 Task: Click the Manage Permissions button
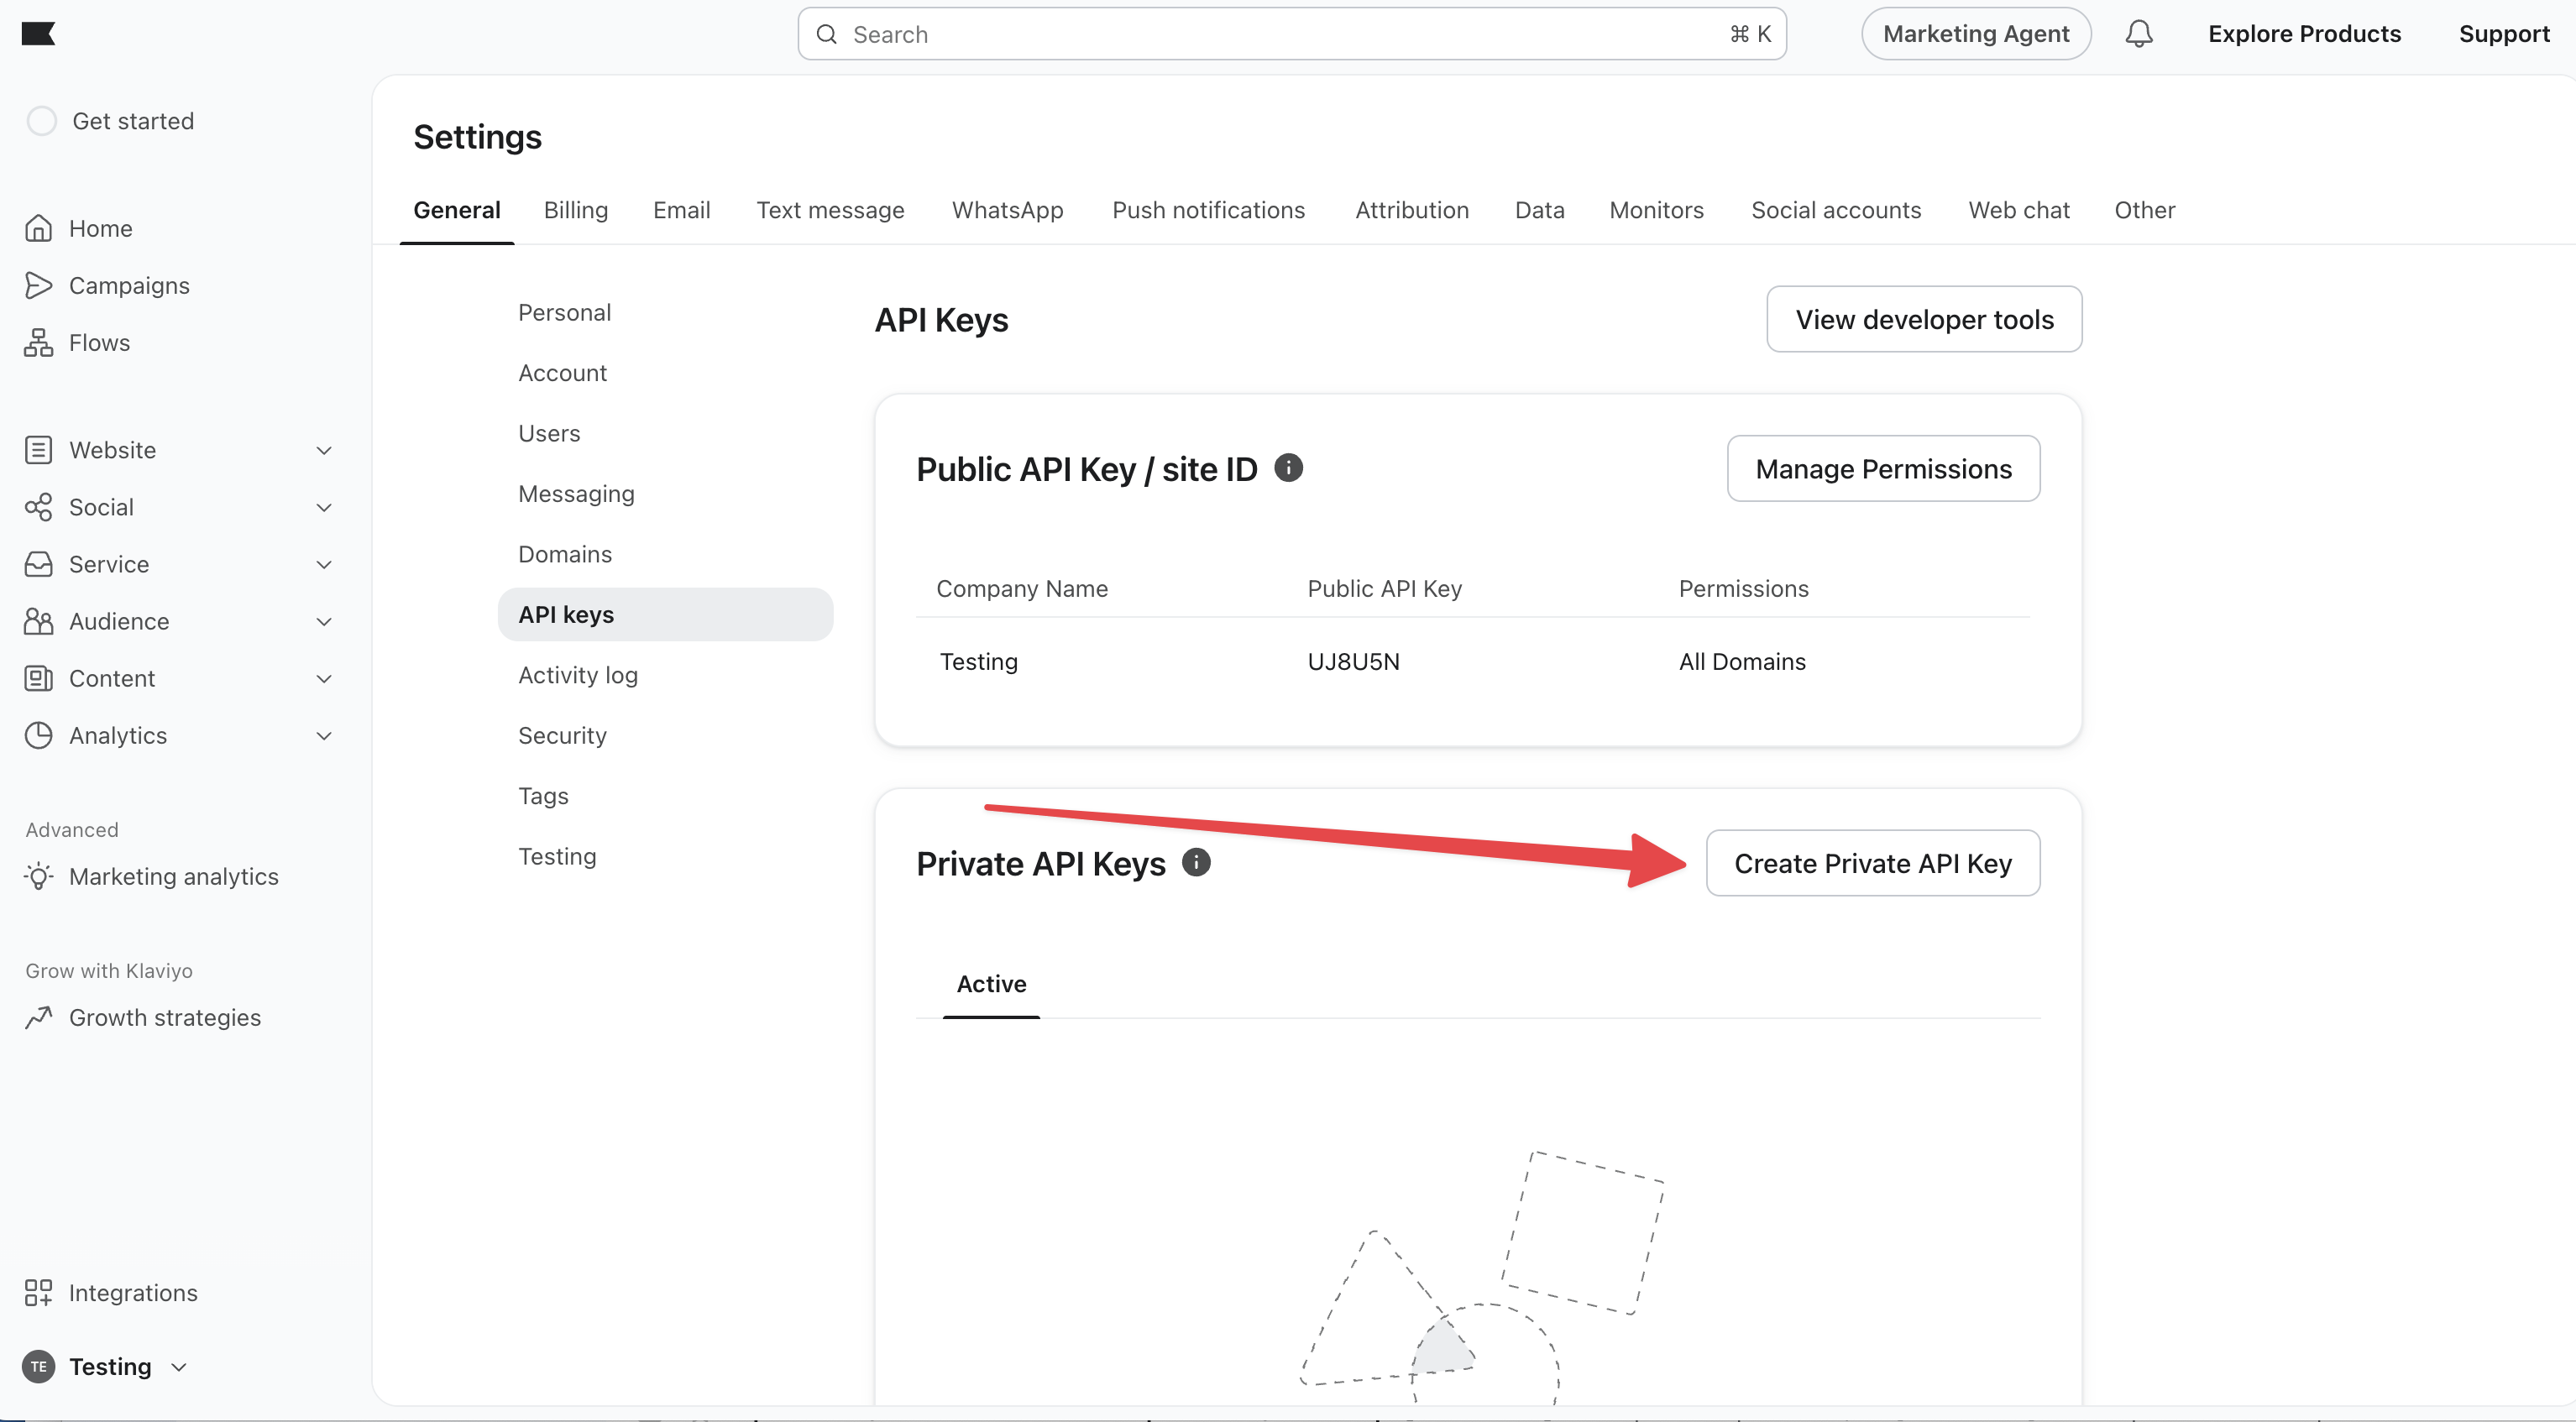coord(1883,468)
